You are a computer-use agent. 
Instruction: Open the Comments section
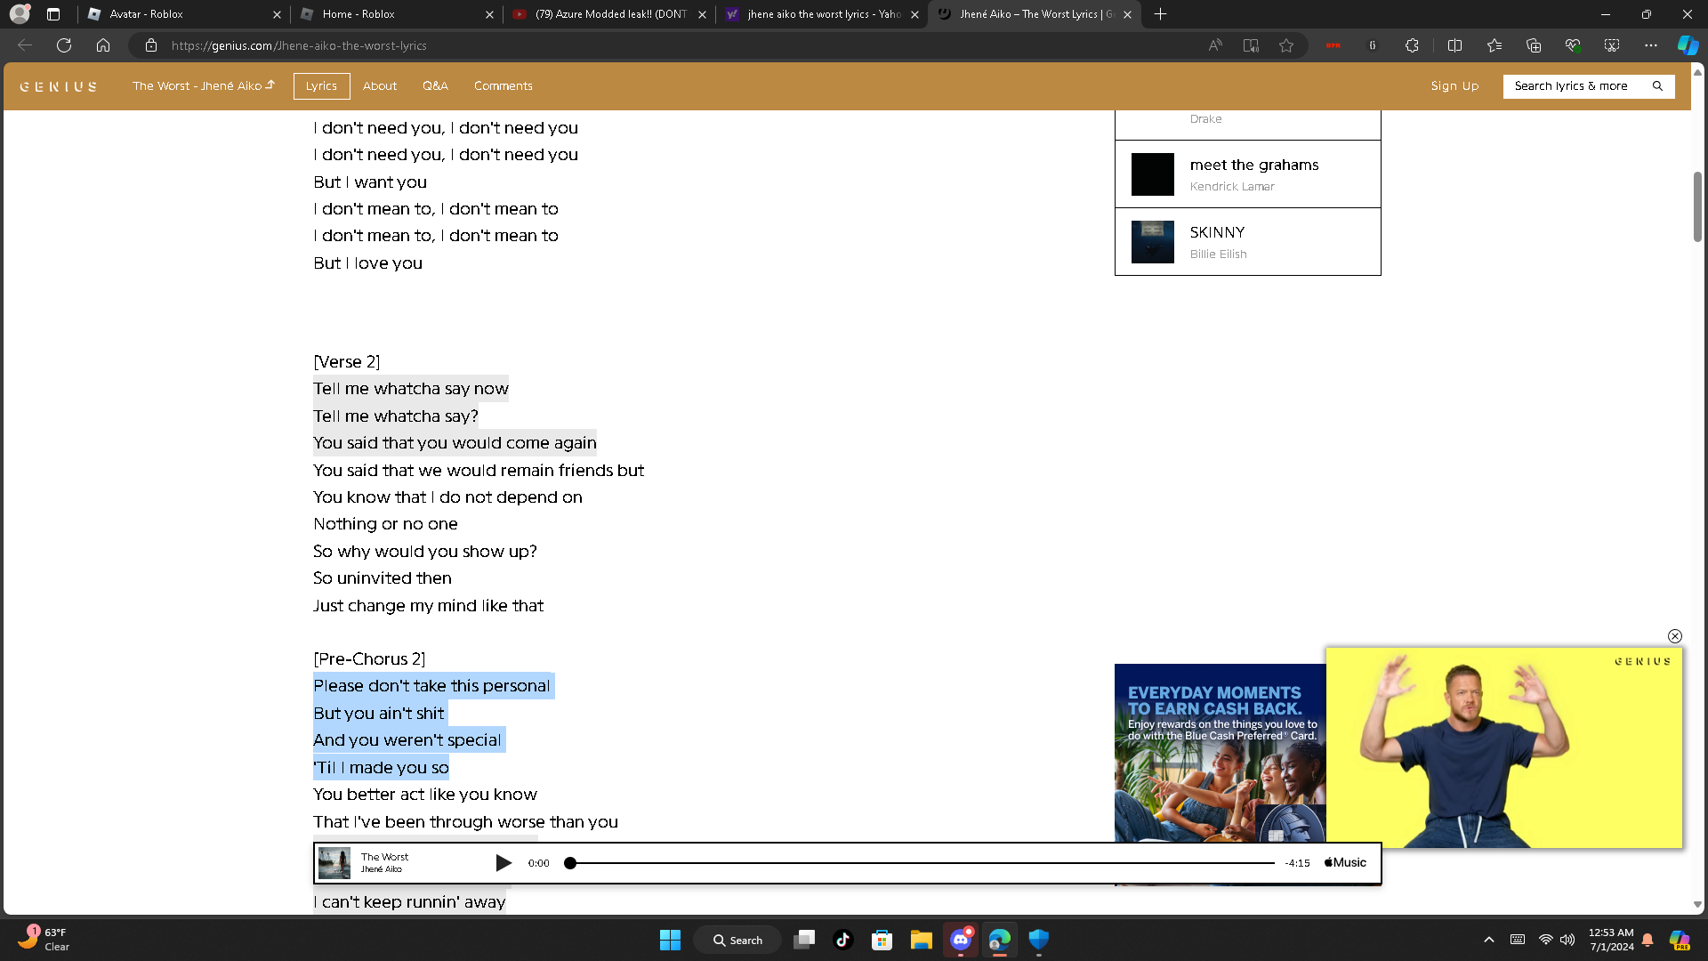click(x=504, y=86)
